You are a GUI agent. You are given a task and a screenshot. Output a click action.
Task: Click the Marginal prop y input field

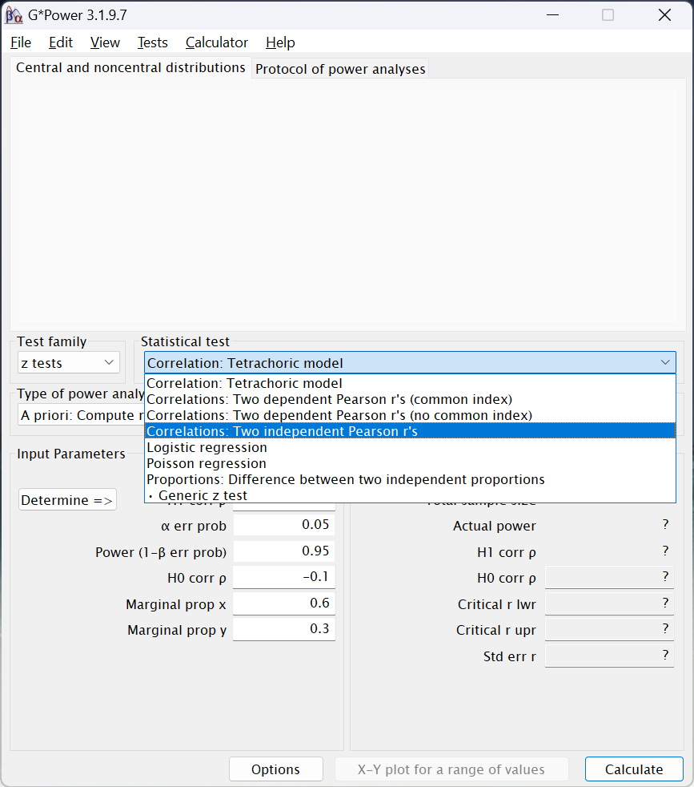tap(284, 629)
